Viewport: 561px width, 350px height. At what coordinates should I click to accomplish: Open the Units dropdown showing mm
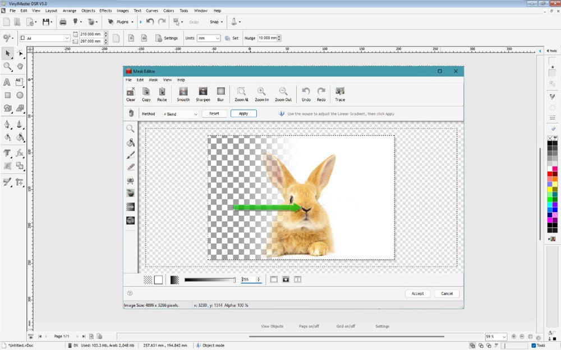208,38
